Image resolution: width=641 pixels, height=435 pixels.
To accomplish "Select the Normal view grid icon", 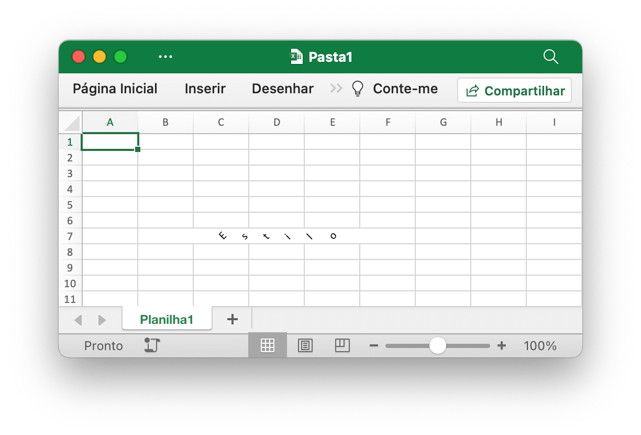I will click(268, 345).
